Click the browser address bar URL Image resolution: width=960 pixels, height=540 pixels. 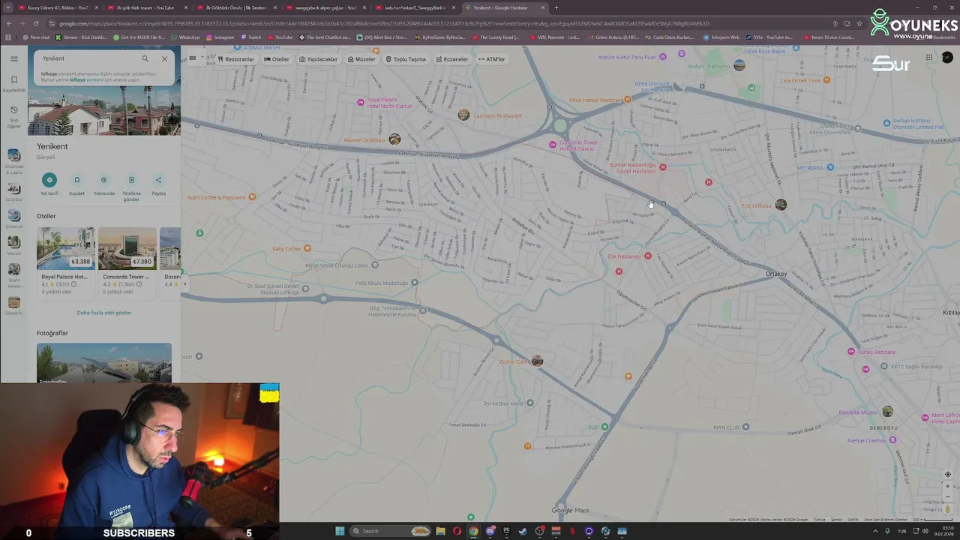click(x=382, y=23)
